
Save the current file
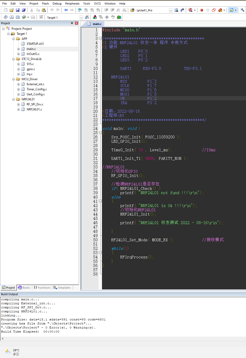coord(18,10)
